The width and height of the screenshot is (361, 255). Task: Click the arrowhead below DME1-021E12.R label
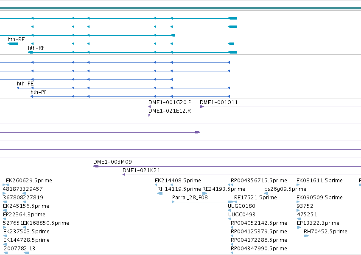click(150, 115)
